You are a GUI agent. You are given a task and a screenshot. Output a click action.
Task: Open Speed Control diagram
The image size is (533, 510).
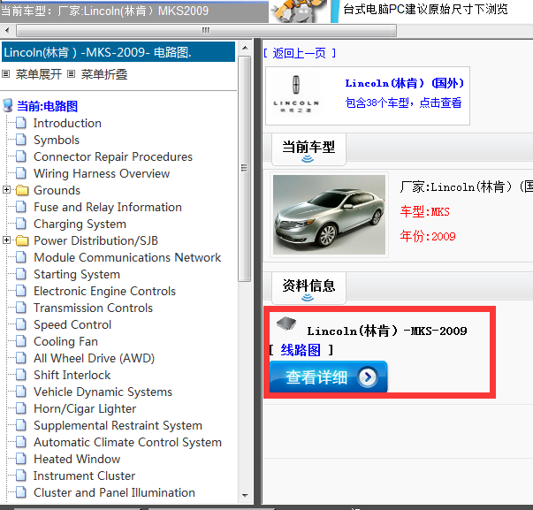(x=72, y=324)
